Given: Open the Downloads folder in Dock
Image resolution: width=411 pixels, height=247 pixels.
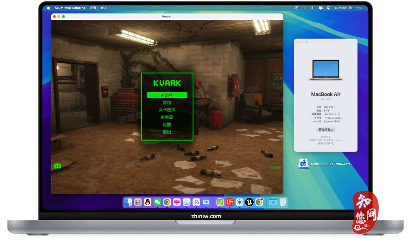Looking at the screenshot, I should pos(273,202).
